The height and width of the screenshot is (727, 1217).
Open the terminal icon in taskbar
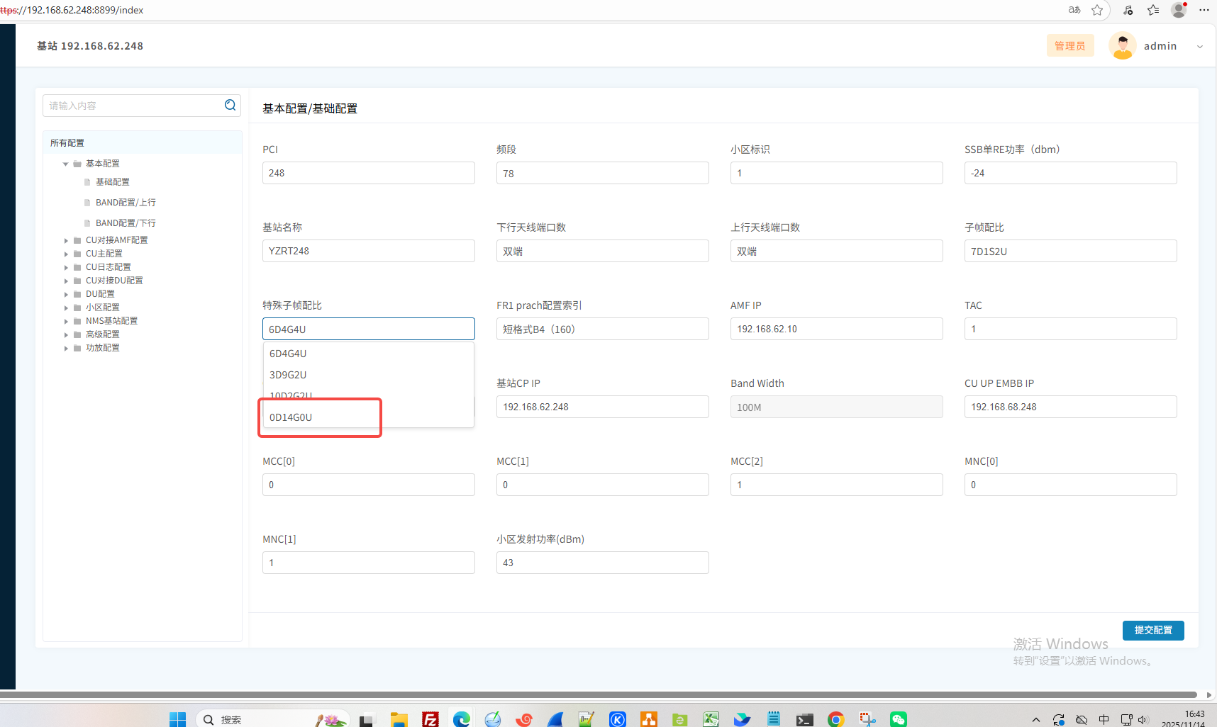(804, 719)
